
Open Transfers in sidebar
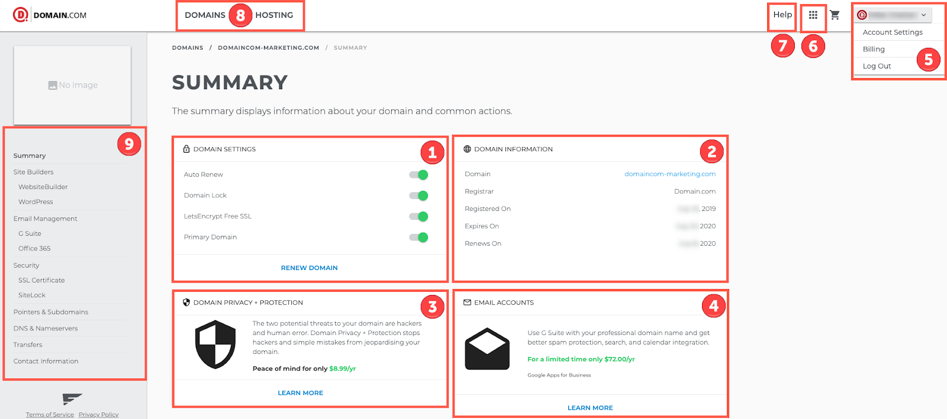[28, 345]
